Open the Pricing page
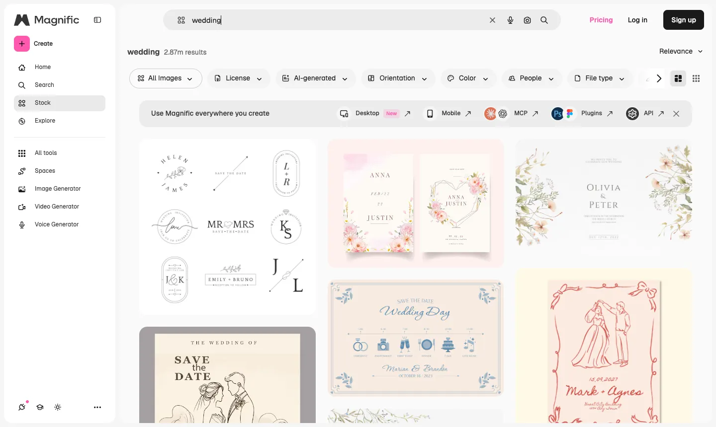Viewport: 716px width, 427px height. click(601, 20)
